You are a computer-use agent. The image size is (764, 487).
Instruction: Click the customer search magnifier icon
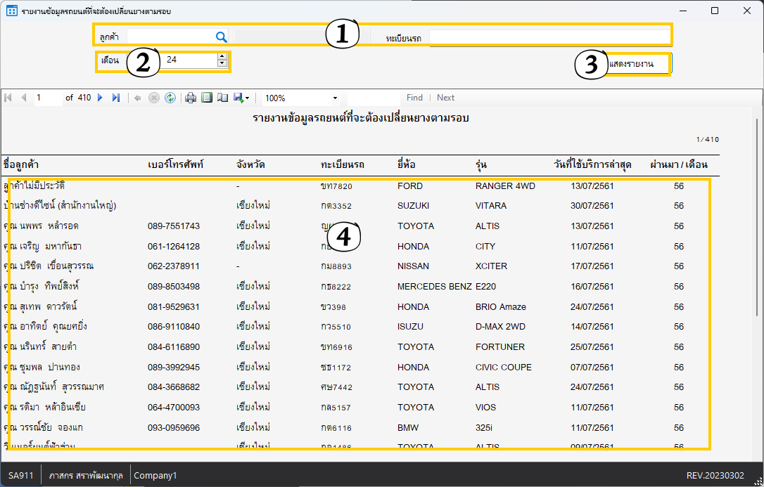pyautogui.click(x=221, y=37)
